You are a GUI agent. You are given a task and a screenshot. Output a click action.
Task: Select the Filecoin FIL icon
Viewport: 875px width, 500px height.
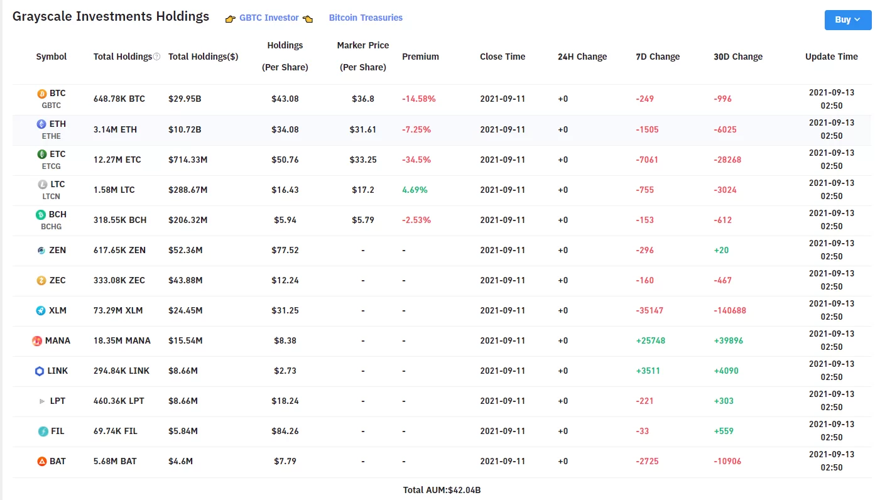point(43,432)
